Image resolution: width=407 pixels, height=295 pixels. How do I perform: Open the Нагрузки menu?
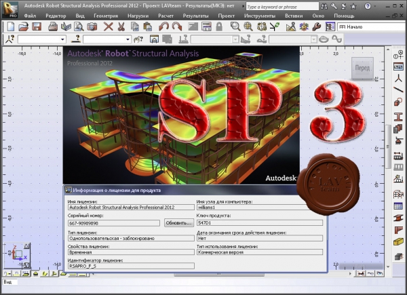[x=138, y=16]
